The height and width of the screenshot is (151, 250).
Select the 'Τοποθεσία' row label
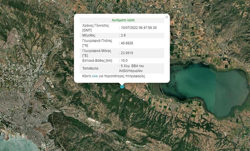(91, 69)
